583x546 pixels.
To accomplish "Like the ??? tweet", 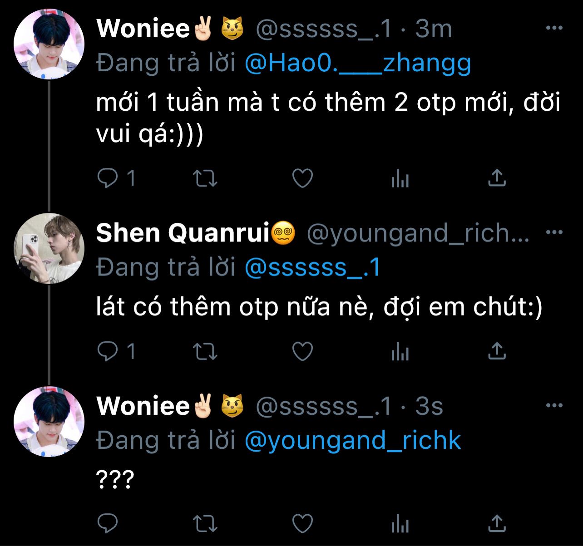I will 302,524.
